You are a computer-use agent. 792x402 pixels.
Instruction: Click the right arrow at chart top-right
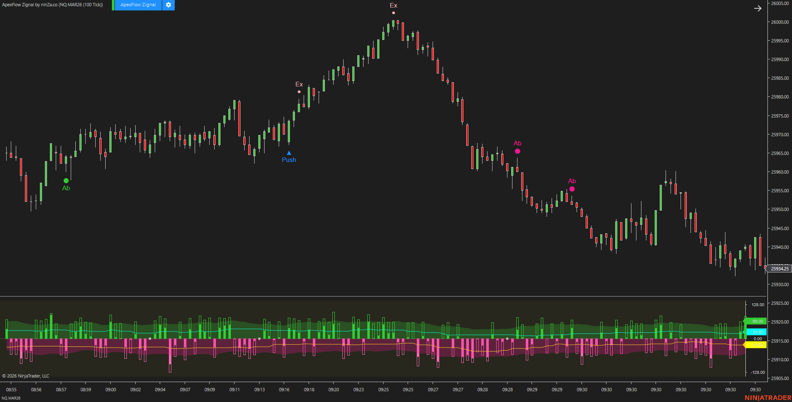pyautogui.click(x=757, y=8)
